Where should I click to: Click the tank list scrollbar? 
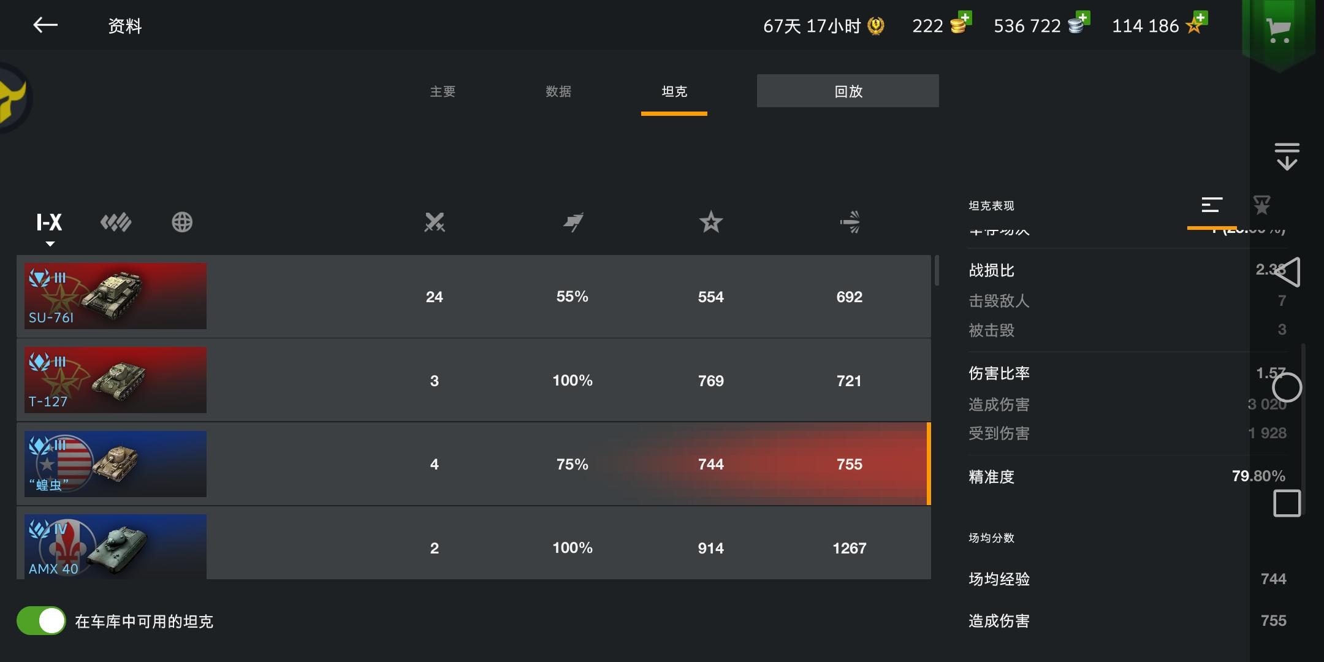click(937, 271)
